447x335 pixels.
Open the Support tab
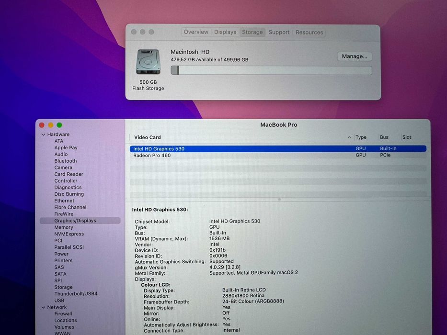(x=279, y=32)
